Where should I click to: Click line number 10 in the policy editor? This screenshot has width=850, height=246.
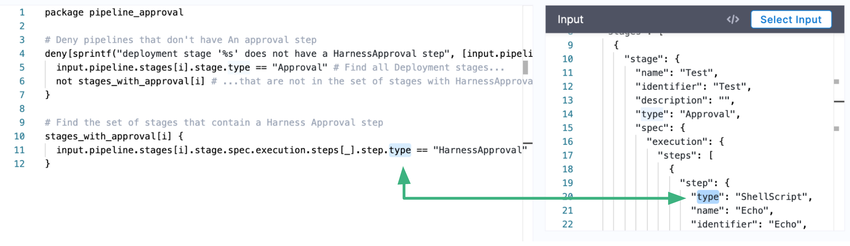coord(19,137)
